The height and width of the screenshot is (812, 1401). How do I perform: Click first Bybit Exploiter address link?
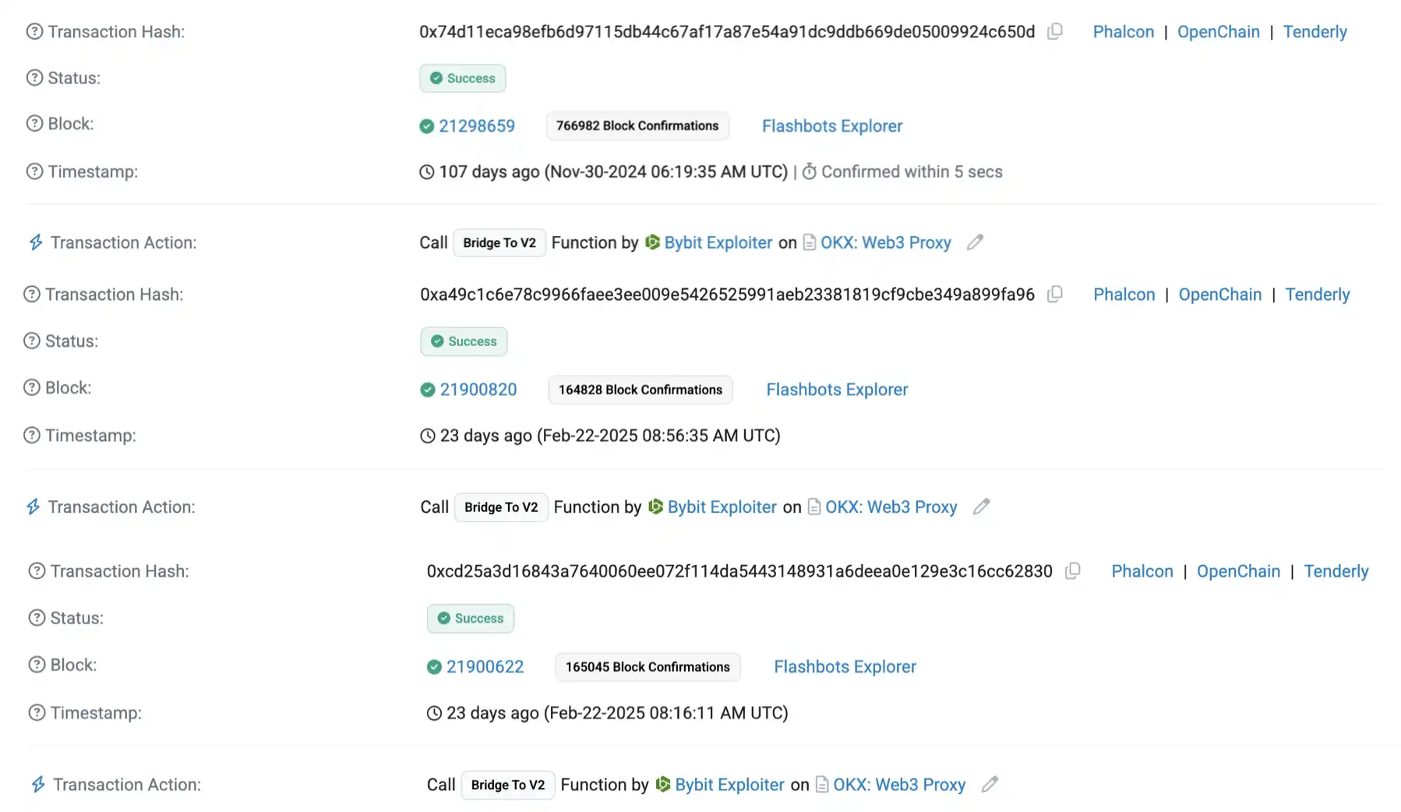click(718, 242)
